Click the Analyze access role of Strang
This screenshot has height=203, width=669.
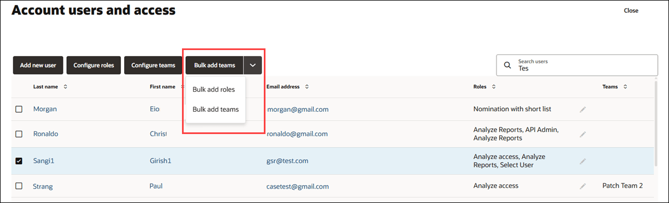pyautogui.click(x=496, y=186)
